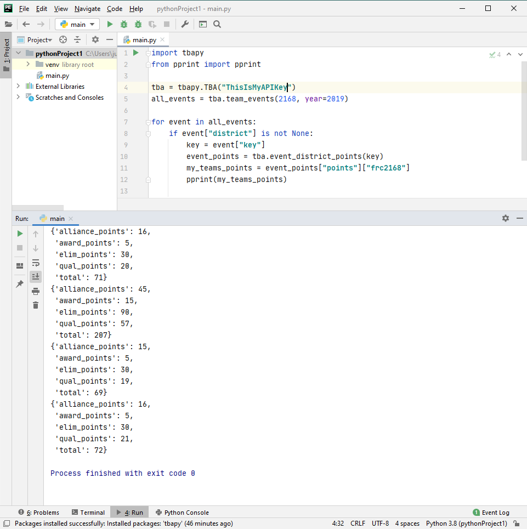The image size is (527, 529).
Task: Click the Run panel down arrow icon
Action: pyautogui.click(x=36, y=248)
